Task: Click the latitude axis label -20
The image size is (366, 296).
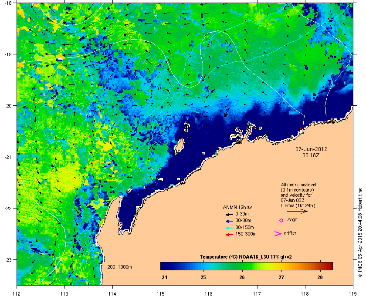Action: coord(9,106)
